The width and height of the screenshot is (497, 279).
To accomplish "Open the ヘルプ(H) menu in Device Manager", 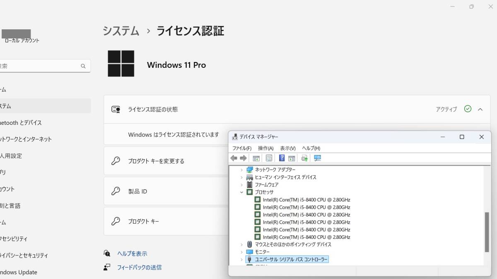I will pyautogui.click(x=311, y=148).
